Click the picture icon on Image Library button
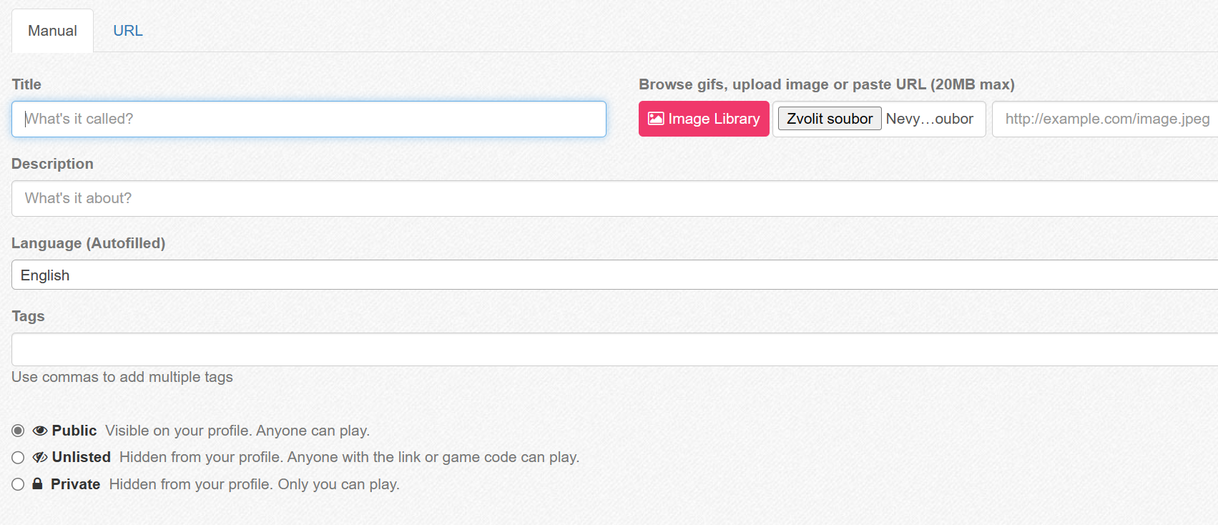The width and height of the screenshot is (1218, 525). (x=655, y=119)
